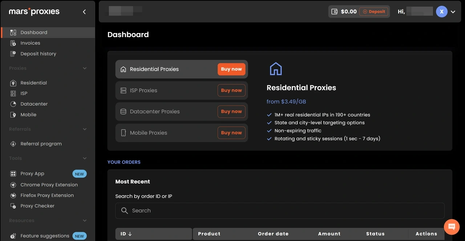This screenshot has height=241, width=465.
Task: Collapse the Resources sidebar section
Action: (85, 221)
